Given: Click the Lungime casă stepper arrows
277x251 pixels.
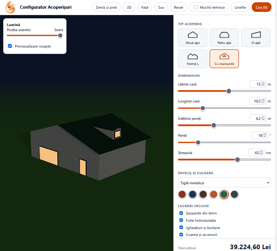Looking at the screenshot, I should [x=263, y=101].
